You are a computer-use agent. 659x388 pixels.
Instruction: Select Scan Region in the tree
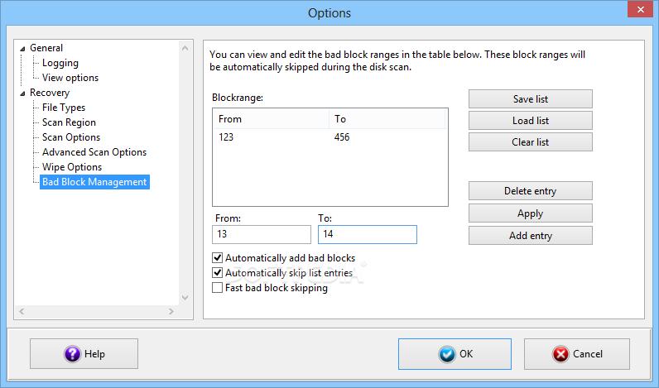pyautogui.click(x=69, y=122)
